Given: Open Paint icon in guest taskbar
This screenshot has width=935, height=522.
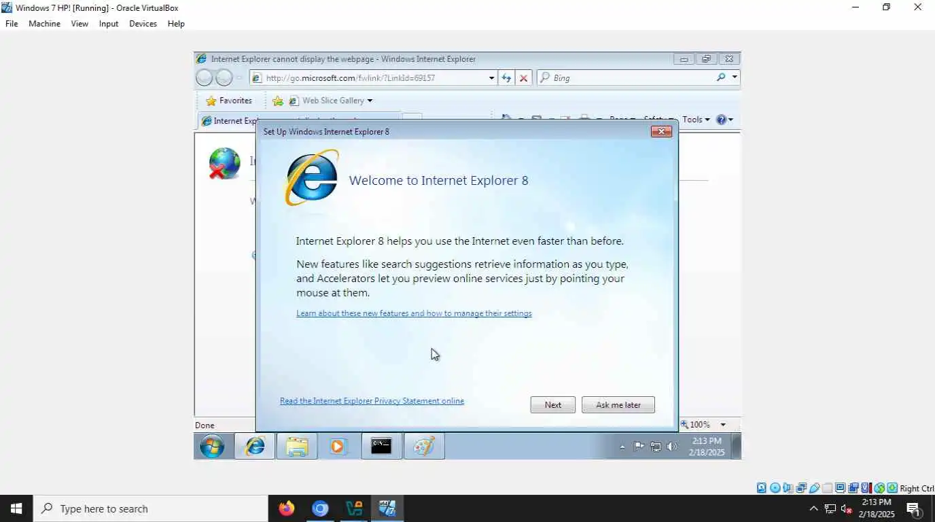Looking at the screenshot, I should coord(424,447).
